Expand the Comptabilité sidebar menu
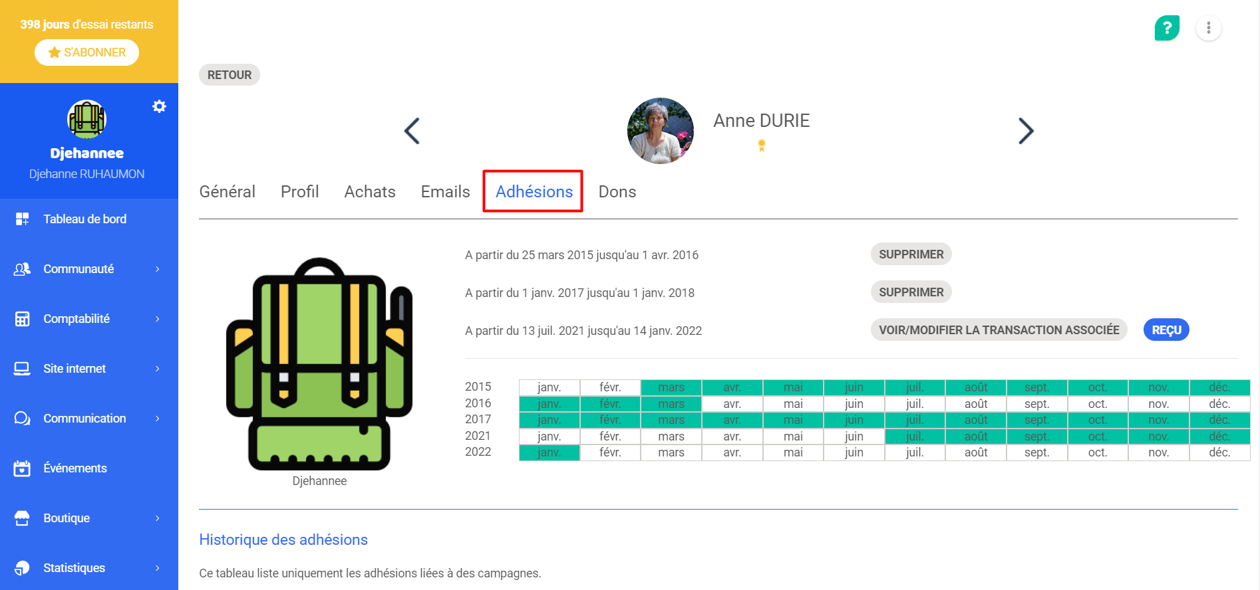The height and width of the screenshot is (590, 1260). pos(157,319)
